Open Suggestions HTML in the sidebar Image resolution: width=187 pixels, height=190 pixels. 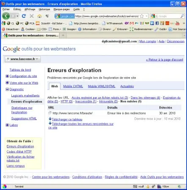(24, 118)
